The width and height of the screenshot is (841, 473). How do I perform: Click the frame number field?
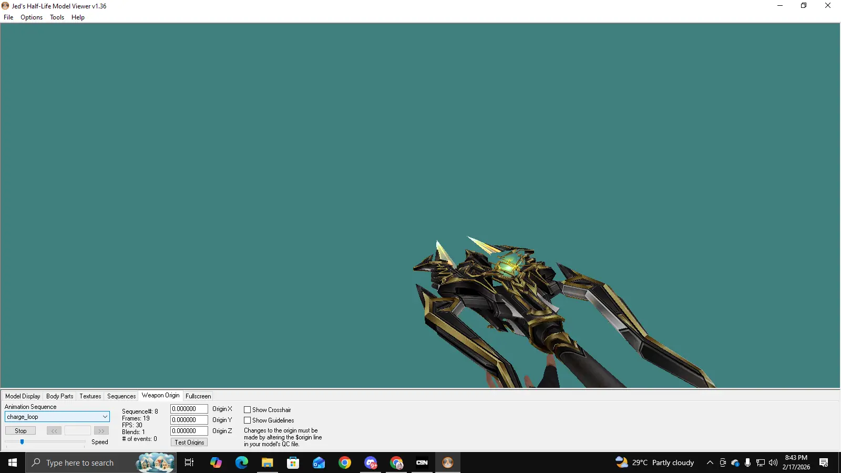pos(78,431)
